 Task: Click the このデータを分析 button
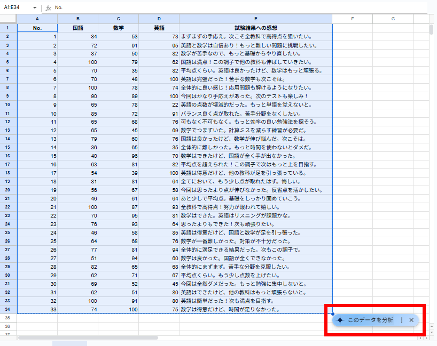370,320
